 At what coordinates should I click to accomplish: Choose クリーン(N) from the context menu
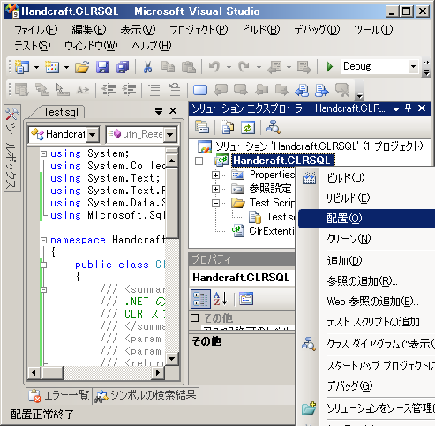click(366, 239)
